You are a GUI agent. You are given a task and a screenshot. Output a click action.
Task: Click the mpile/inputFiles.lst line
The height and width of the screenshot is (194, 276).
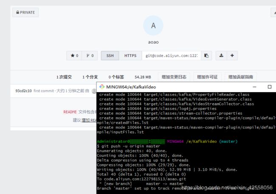120,132
